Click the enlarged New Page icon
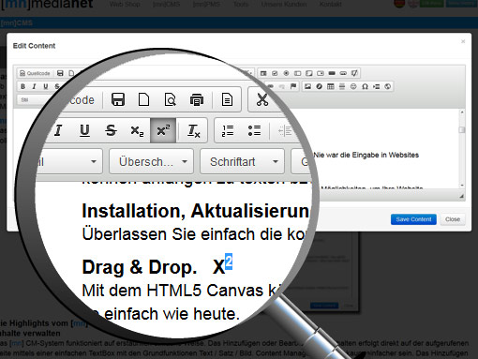Image resolution: width=478 pixels, height=359 pixels. tap(143, 99)
